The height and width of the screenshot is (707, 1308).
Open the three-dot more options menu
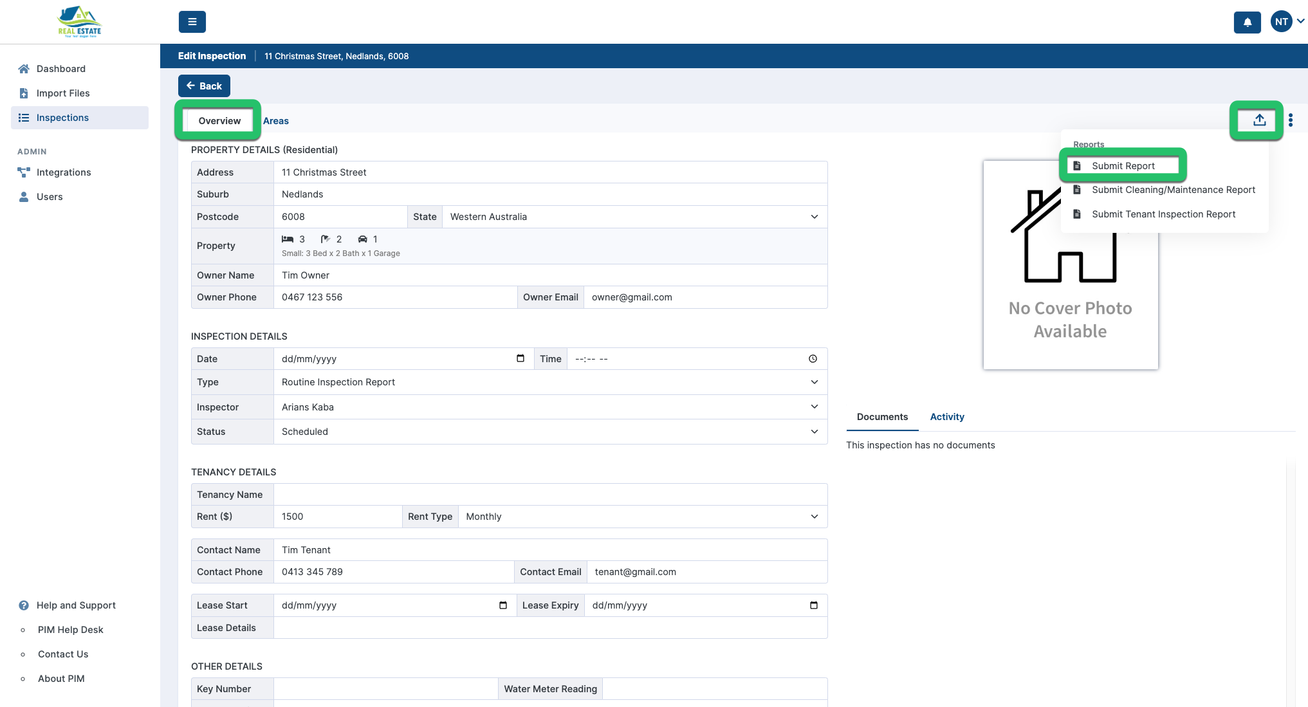(x=1291, y=120)
